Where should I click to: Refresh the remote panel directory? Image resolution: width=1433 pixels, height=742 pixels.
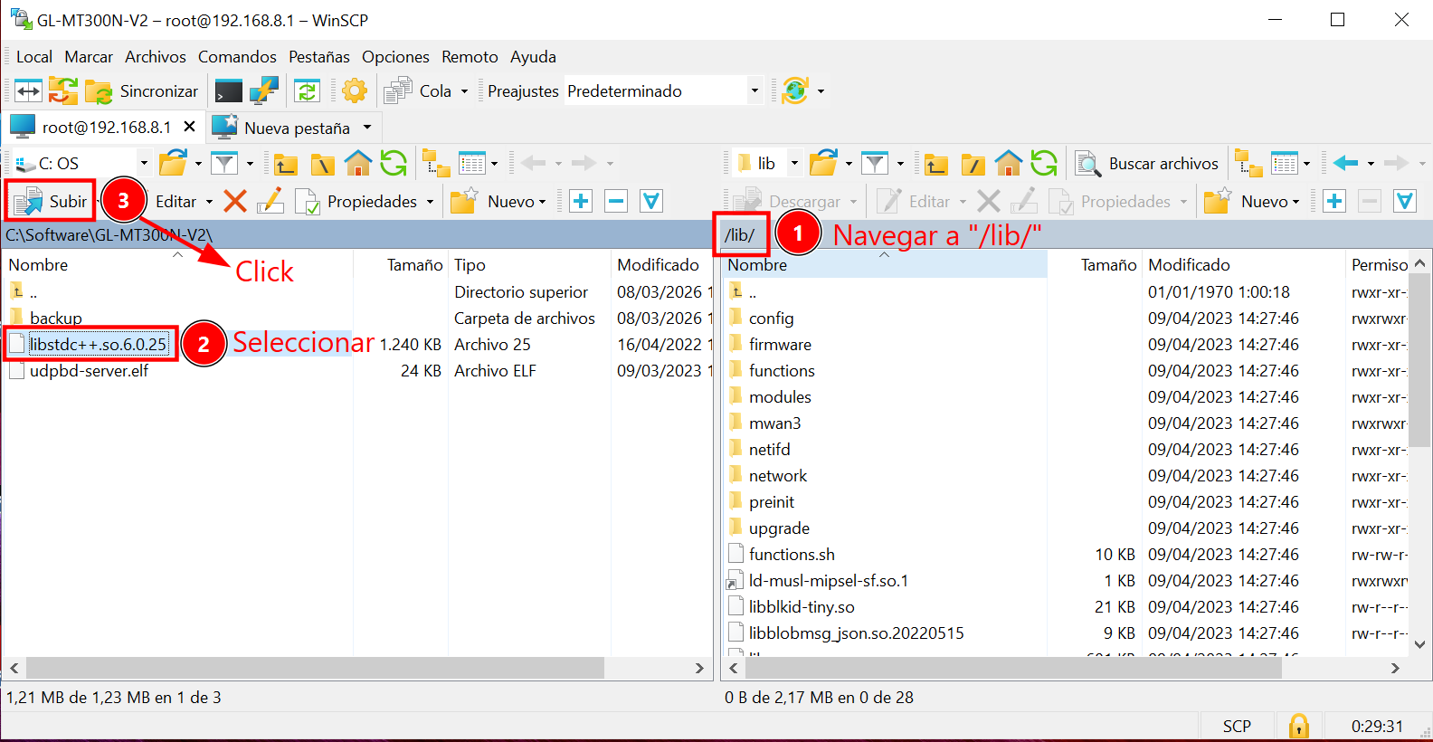coord(1044,164)
